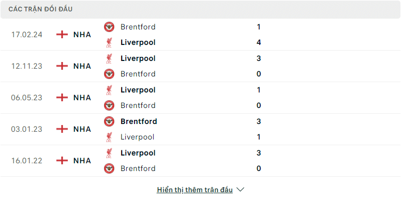402x201 pixels.
Task: Open Liverpool team name in 06.05.23 match
Action: 138,90
